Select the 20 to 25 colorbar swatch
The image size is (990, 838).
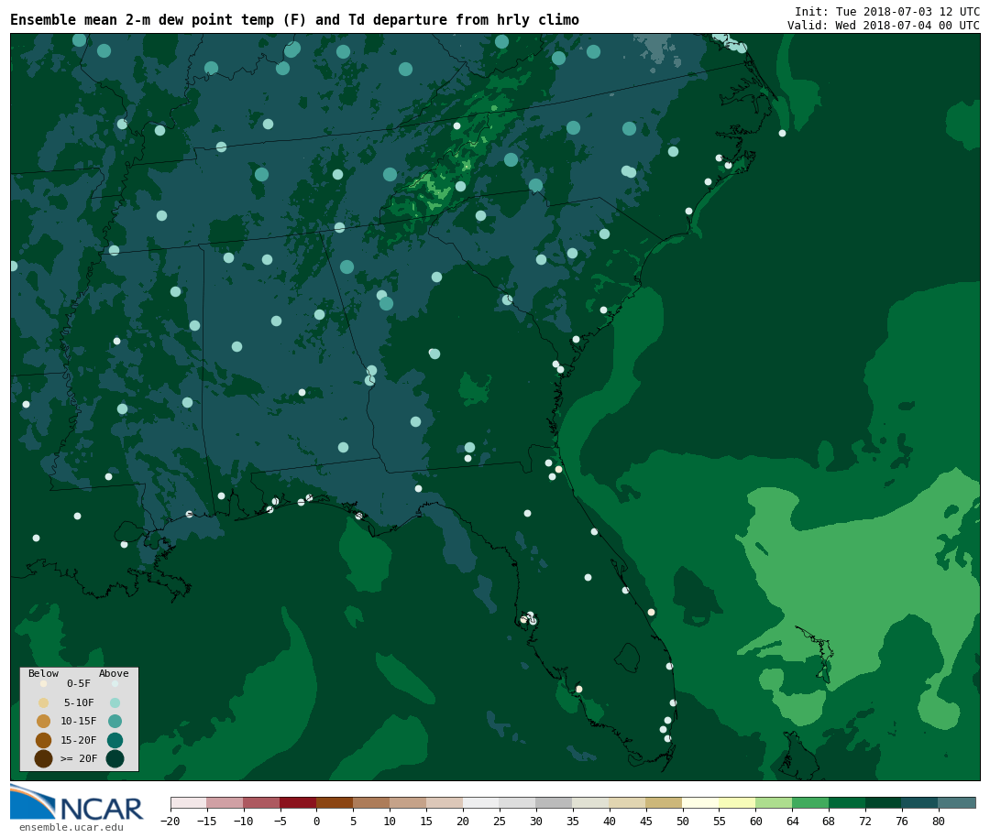(x=481, y=802)
